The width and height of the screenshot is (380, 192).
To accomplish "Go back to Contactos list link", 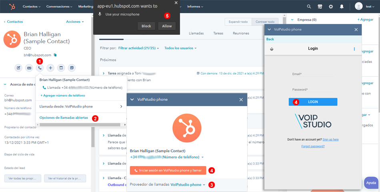I will (13, 22).
